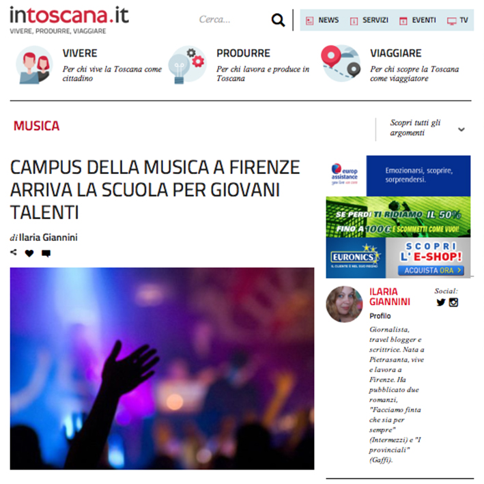
Task: Open Ilaria Giannini's Twitter profile icon
Action: (x=441, y=302)
